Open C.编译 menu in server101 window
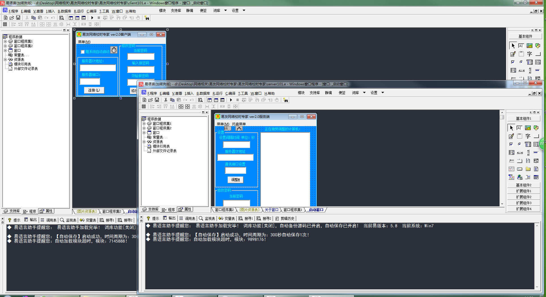Screen dimensions: 546x297 [x=230, y=93]
